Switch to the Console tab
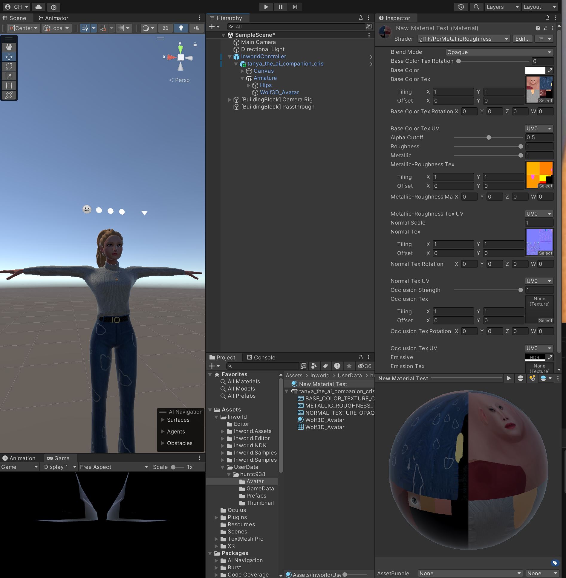Image resolution: width=566 pixels, height=578 pixels. click(261, 357)
